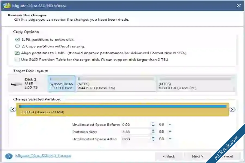Focus the Unallocated Space After field

pos(136,139)
